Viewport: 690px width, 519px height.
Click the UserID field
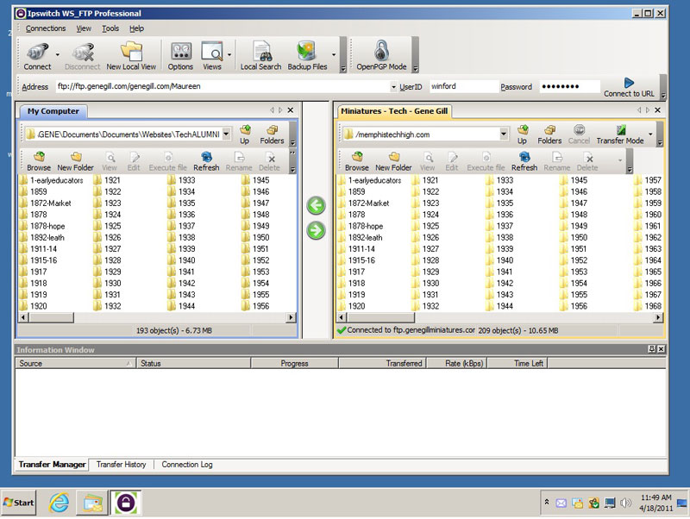point(463,87)
